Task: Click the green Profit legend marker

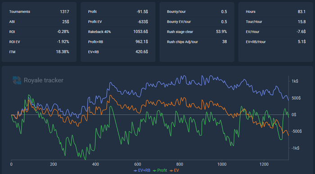Action: coord(154,170)
